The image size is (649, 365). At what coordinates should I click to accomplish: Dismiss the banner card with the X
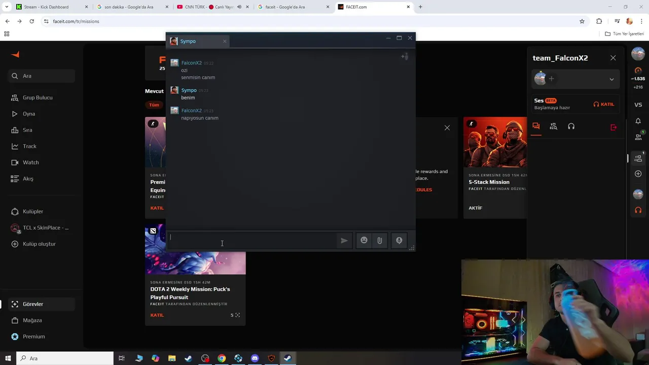447,128
